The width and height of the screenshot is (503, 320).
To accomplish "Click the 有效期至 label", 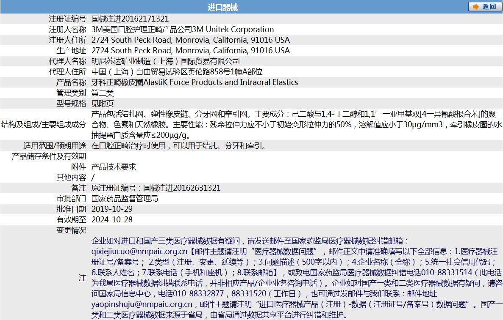I will 71,219.
